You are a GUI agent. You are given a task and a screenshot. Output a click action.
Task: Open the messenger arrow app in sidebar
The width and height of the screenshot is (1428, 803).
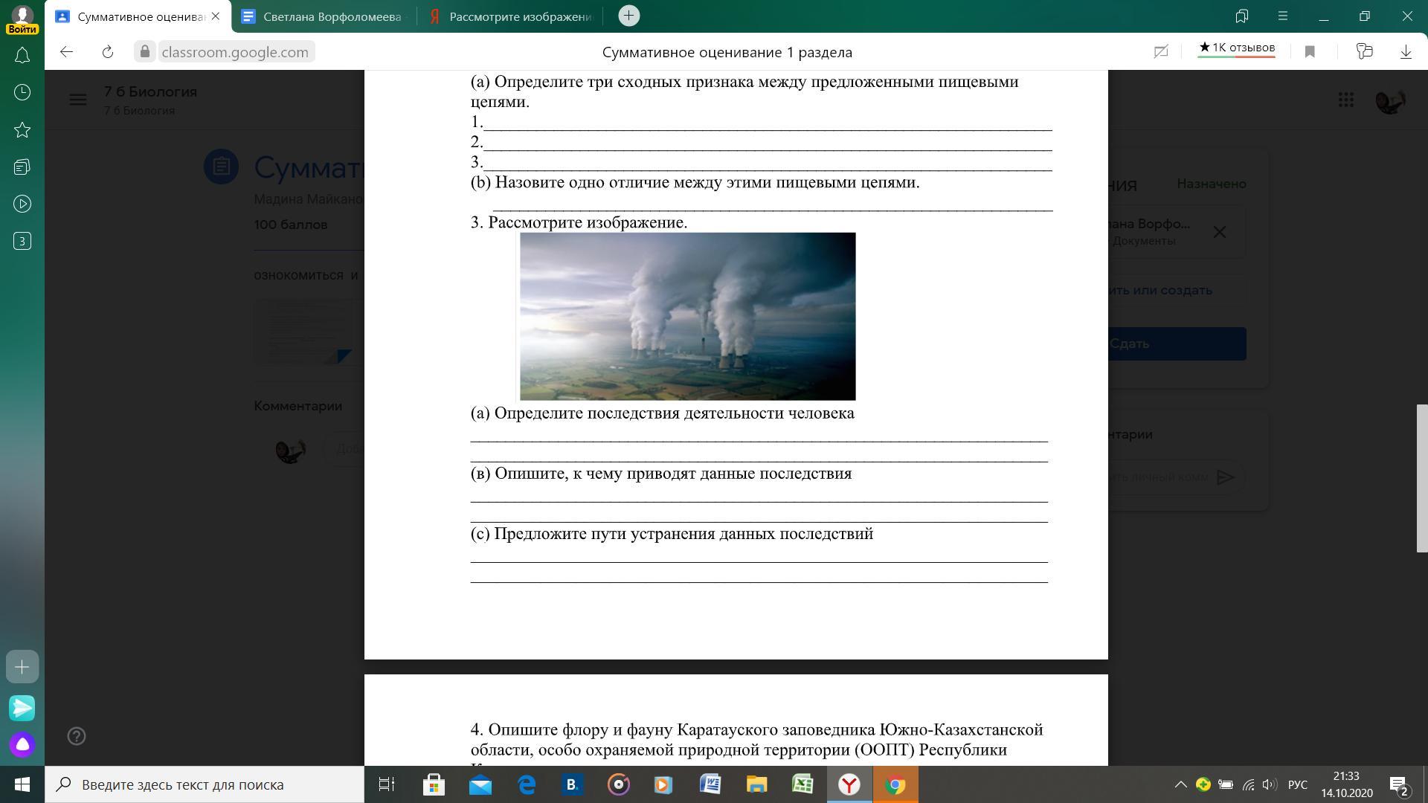(x=22, y=707)
